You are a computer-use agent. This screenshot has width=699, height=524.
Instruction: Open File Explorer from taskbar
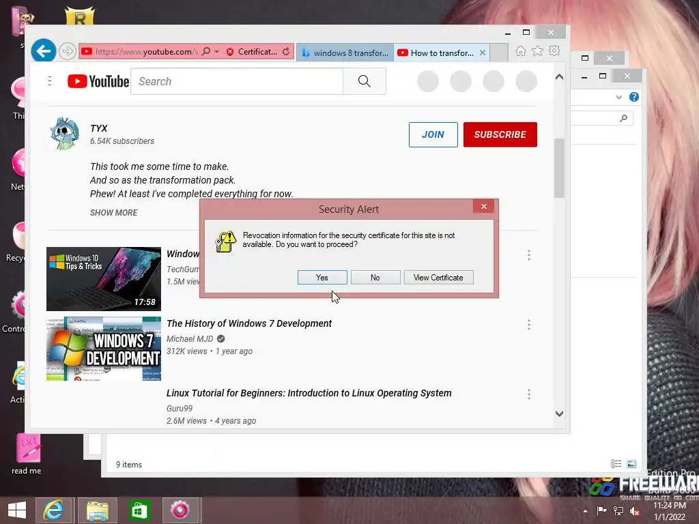[98, 510]
